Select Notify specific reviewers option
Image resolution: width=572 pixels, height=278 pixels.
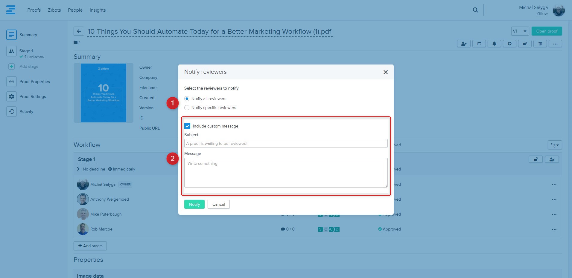[187, 107]
